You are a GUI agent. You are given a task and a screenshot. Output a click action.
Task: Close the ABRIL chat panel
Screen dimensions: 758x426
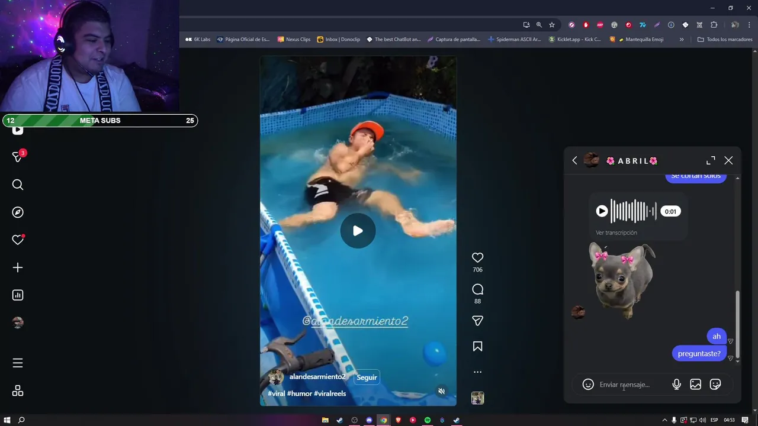point(728,160)
